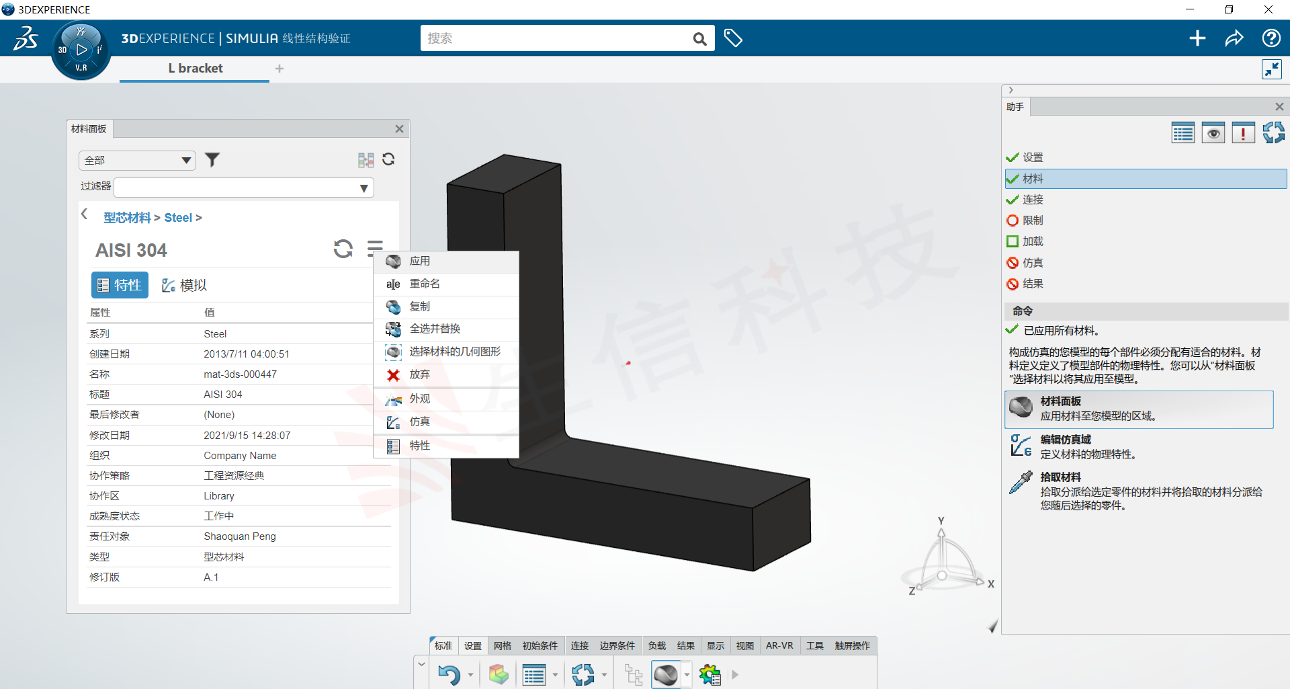
Task: Add a new tab with the plus
Action: tap(279, 69)
